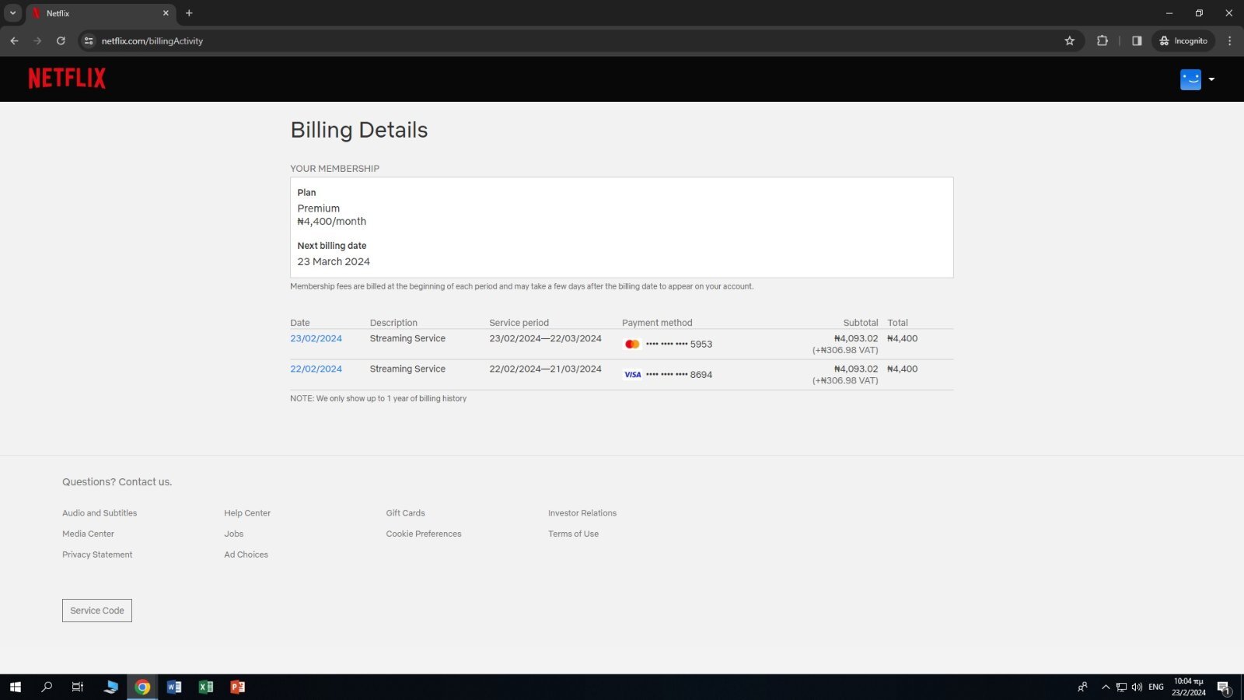Open Media Center footer link

88,534
